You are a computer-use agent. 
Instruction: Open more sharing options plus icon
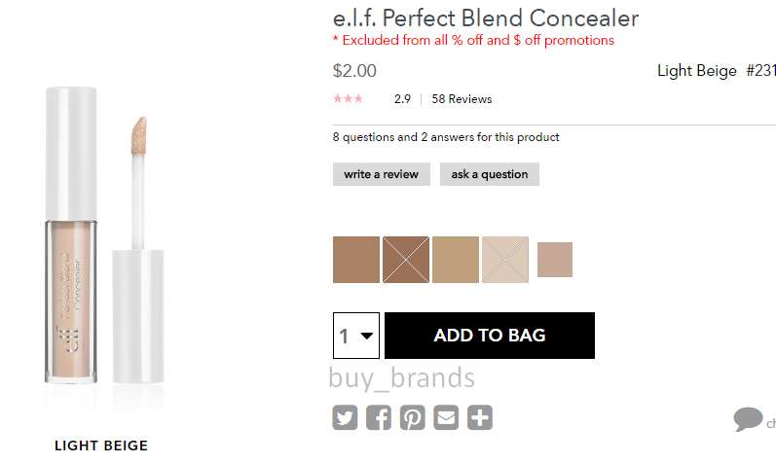point(480,417)
